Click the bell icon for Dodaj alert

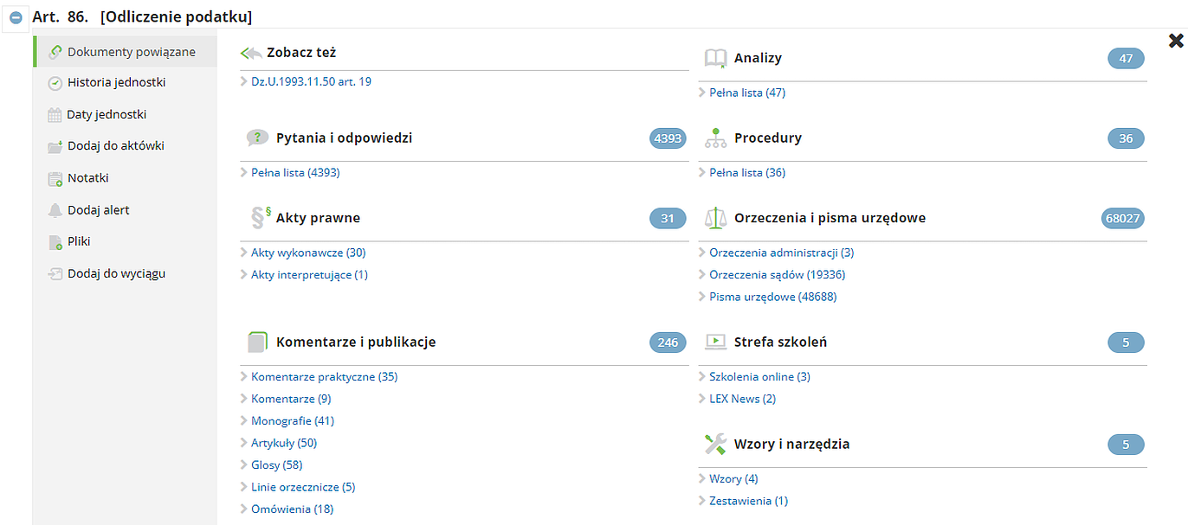[55, 210]
